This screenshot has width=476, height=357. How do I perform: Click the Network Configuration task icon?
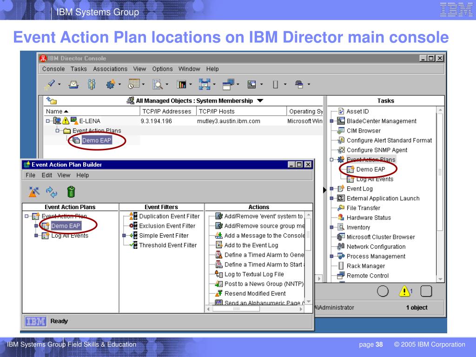click(341, 246)
